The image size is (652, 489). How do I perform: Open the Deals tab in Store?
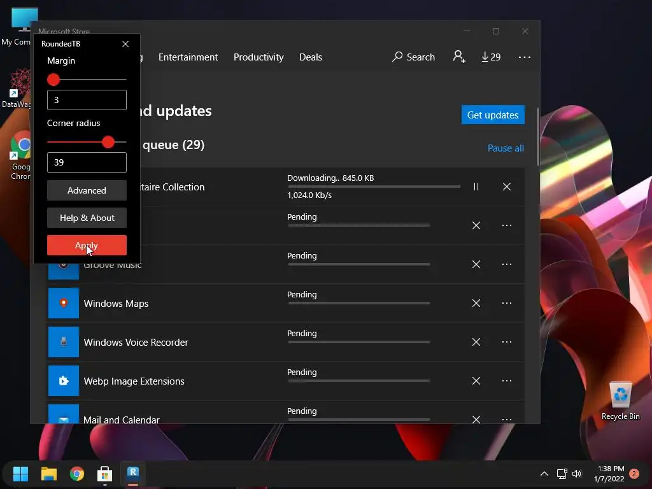[311, 57]
